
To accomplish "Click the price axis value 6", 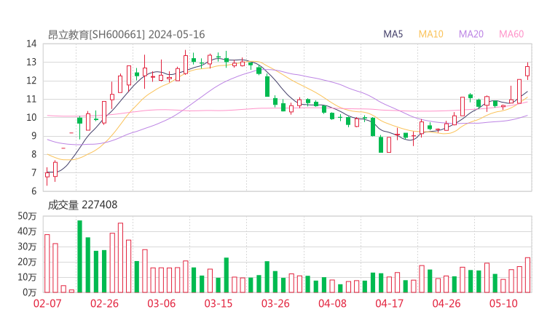I will pos(34,191).
